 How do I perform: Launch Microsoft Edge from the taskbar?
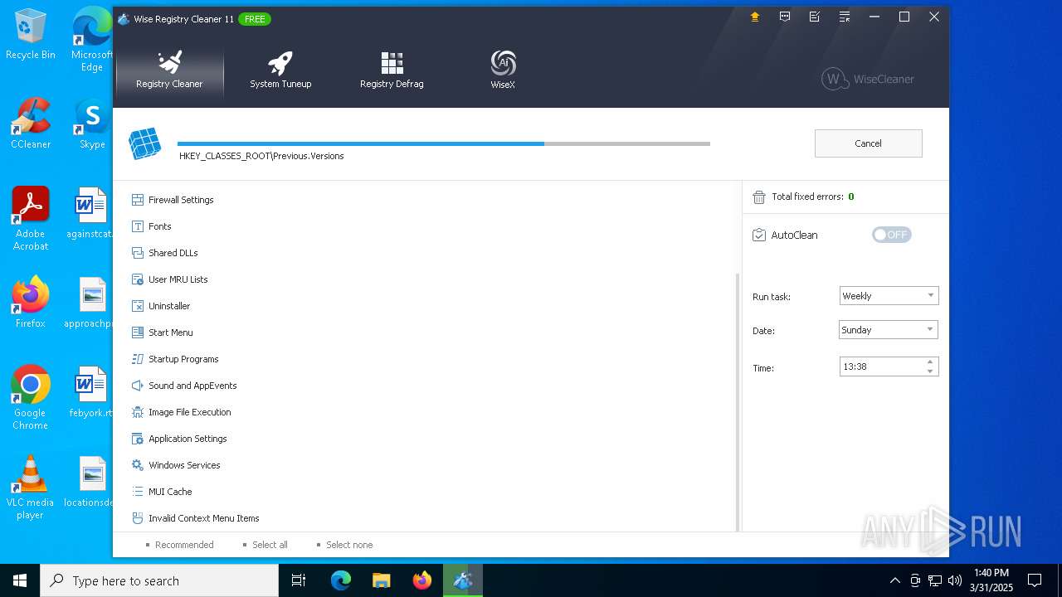[341, 580]
